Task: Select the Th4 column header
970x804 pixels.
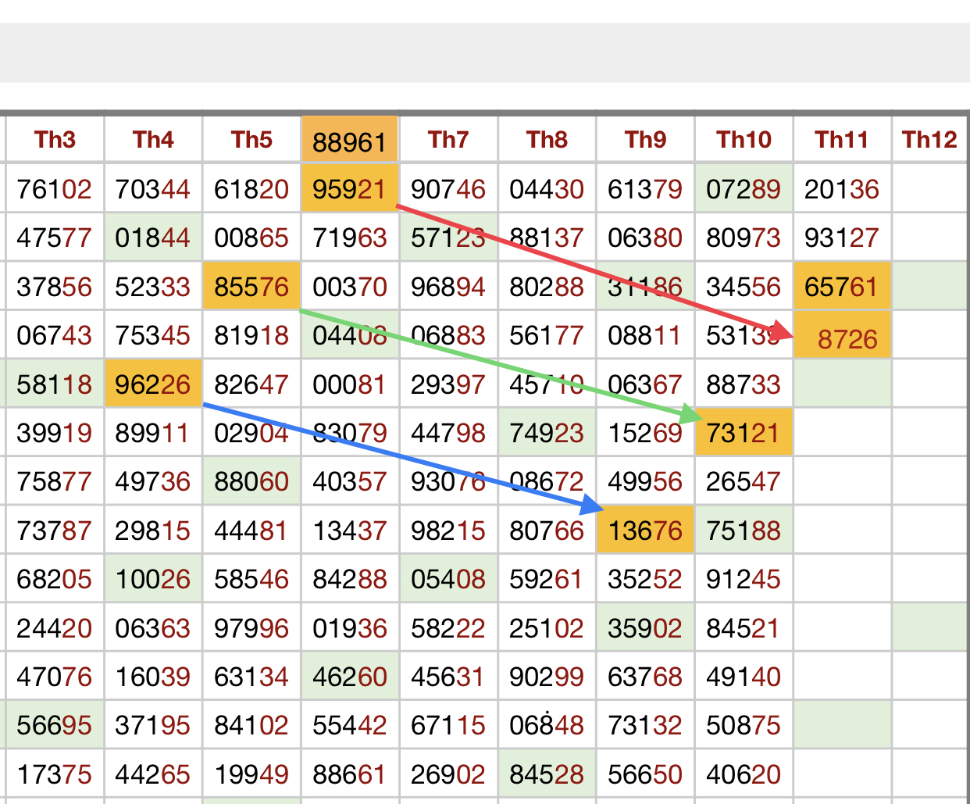Action: click(153, 140)
